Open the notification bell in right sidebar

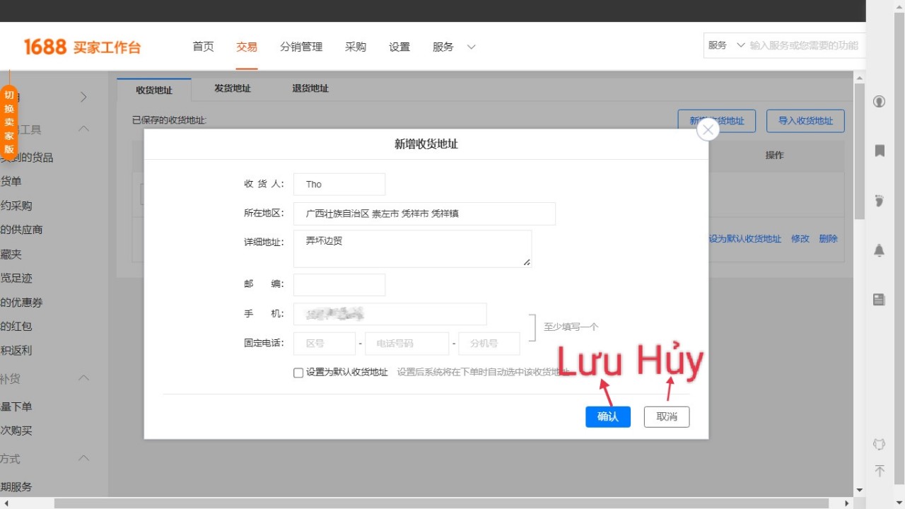880,250
